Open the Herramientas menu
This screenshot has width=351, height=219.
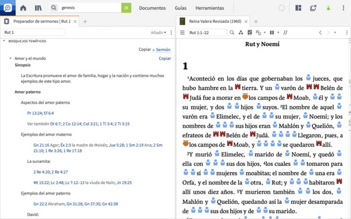(x=209, y=8)
